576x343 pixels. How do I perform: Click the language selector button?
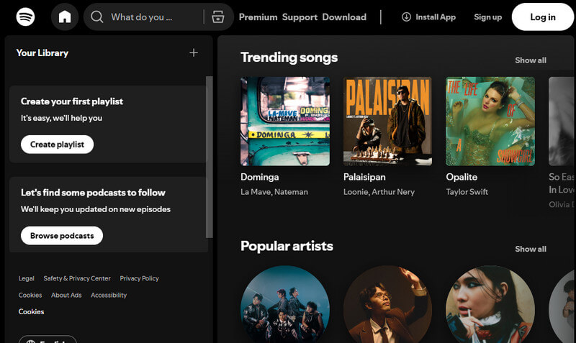point(48,339)
